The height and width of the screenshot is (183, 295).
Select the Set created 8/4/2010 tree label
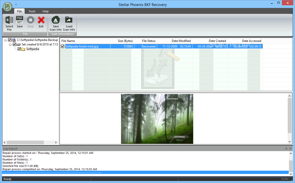(x=40, y=44)
